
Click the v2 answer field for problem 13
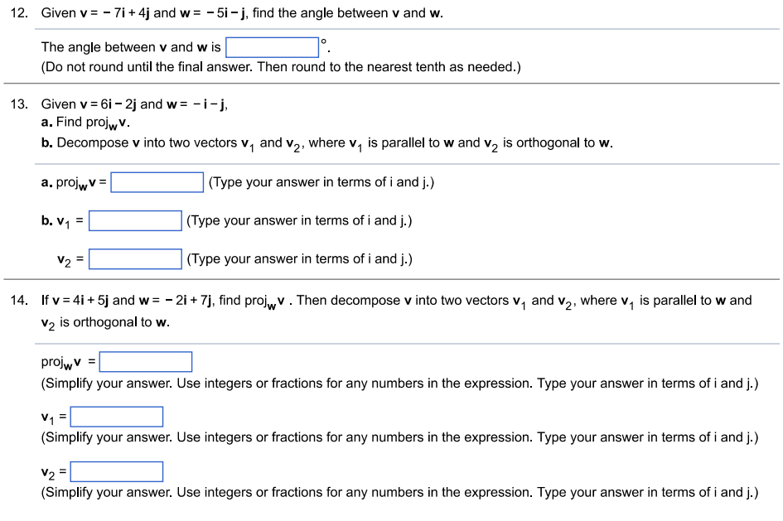coord(135,258)
